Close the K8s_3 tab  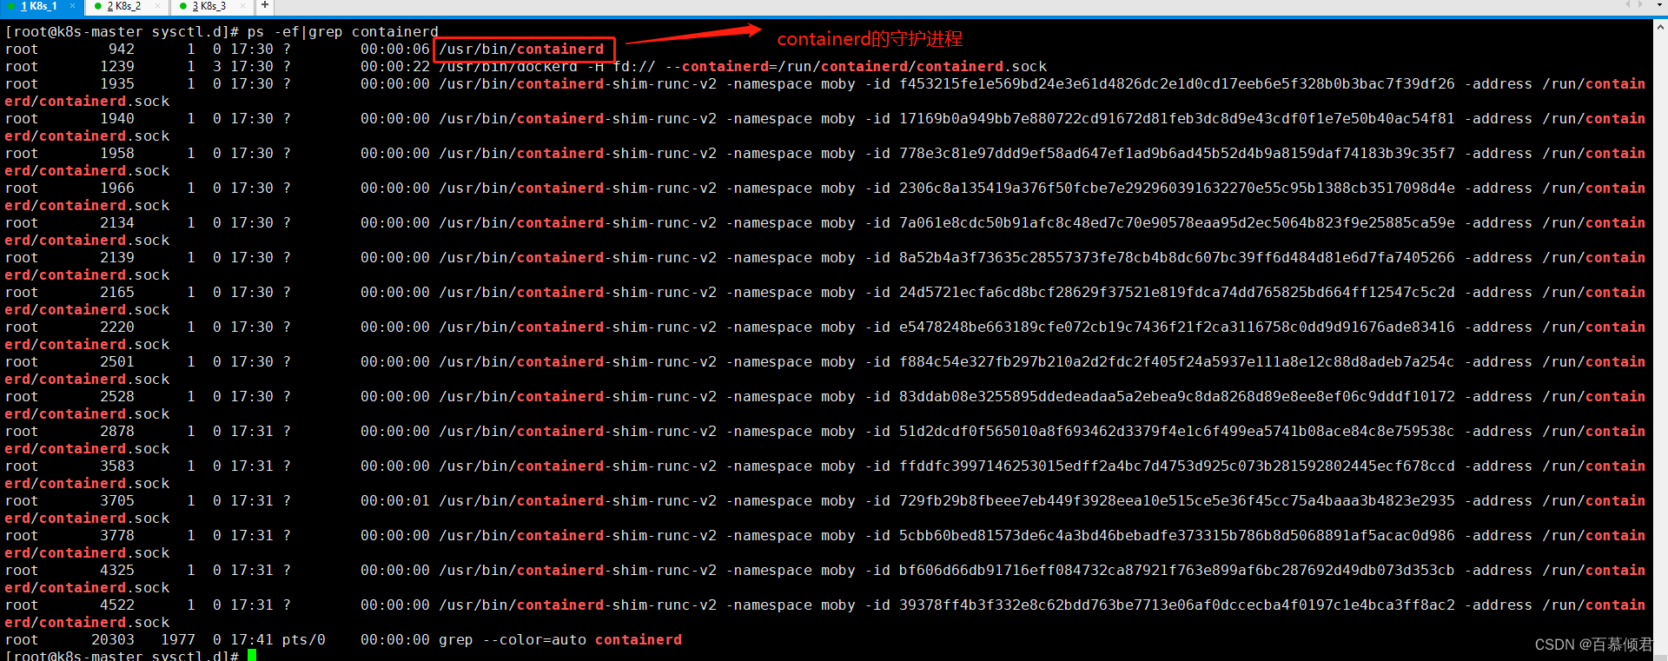[242, 6]
